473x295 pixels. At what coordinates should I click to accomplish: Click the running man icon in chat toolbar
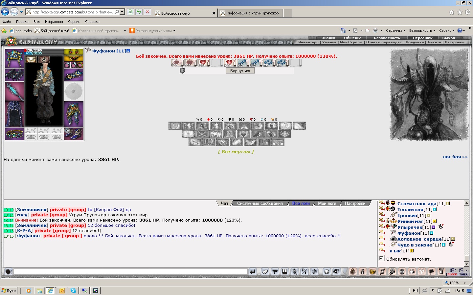click(295, 271)
